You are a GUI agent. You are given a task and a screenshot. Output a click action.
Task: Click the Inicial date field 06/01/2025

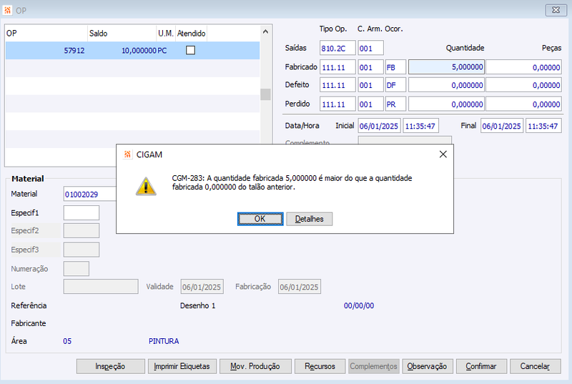[380, 126]
